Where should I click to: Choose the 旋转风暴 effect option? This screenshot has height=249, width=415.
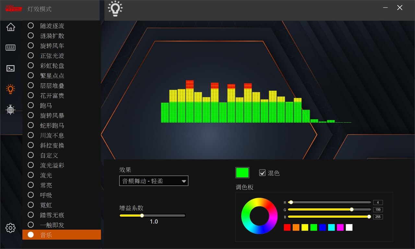pos(62,115)
